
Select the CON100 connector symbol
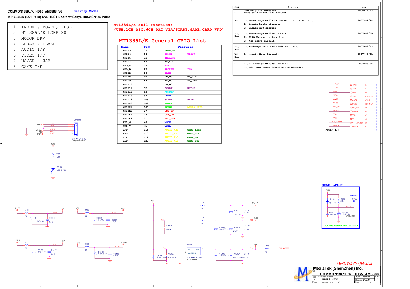tap(76, 129)
